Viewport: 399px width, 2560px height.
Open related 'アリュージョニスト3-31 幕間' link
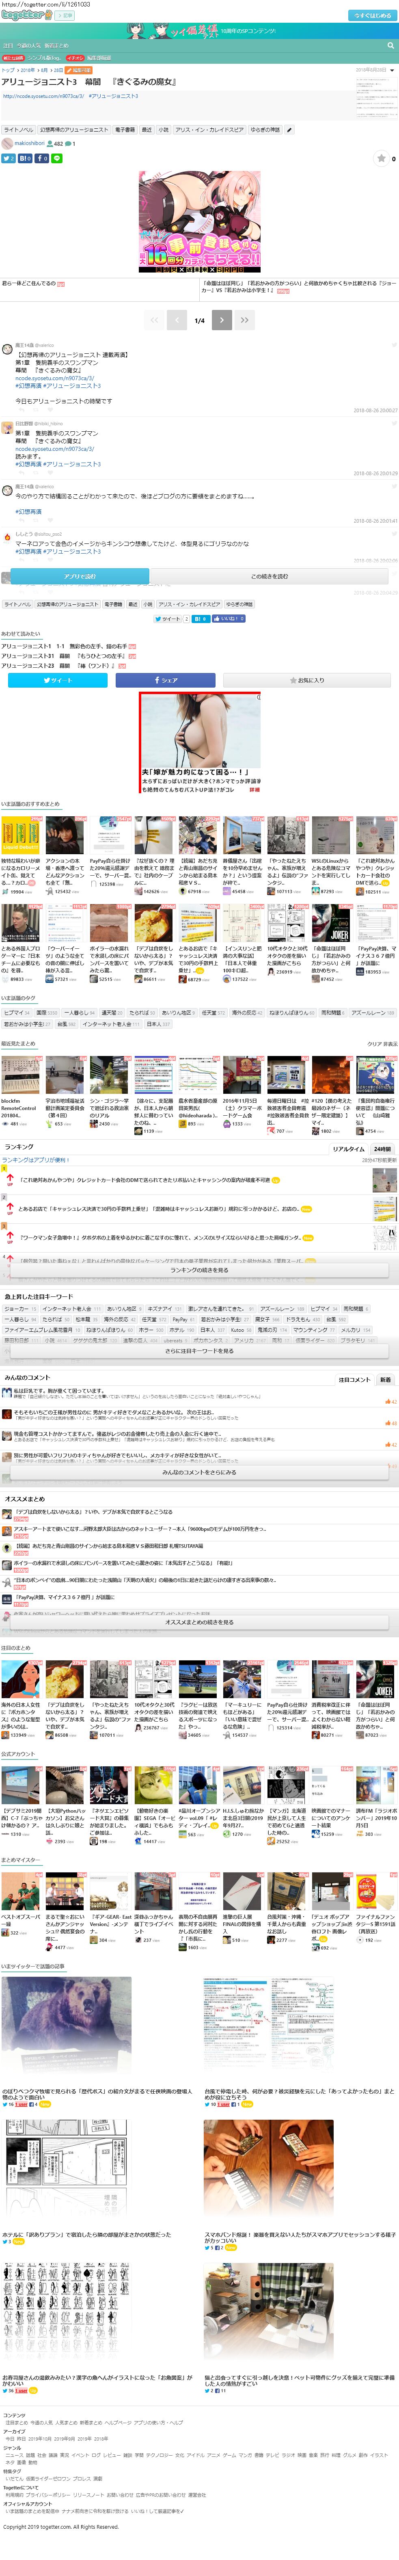pyautogui.click(x=63, y=656)
